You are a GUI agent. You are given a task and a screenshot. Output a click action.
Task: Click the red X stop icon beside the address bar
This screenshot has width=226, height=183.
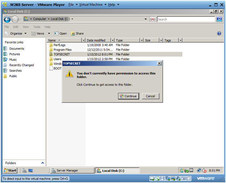(x=152, y=19)
